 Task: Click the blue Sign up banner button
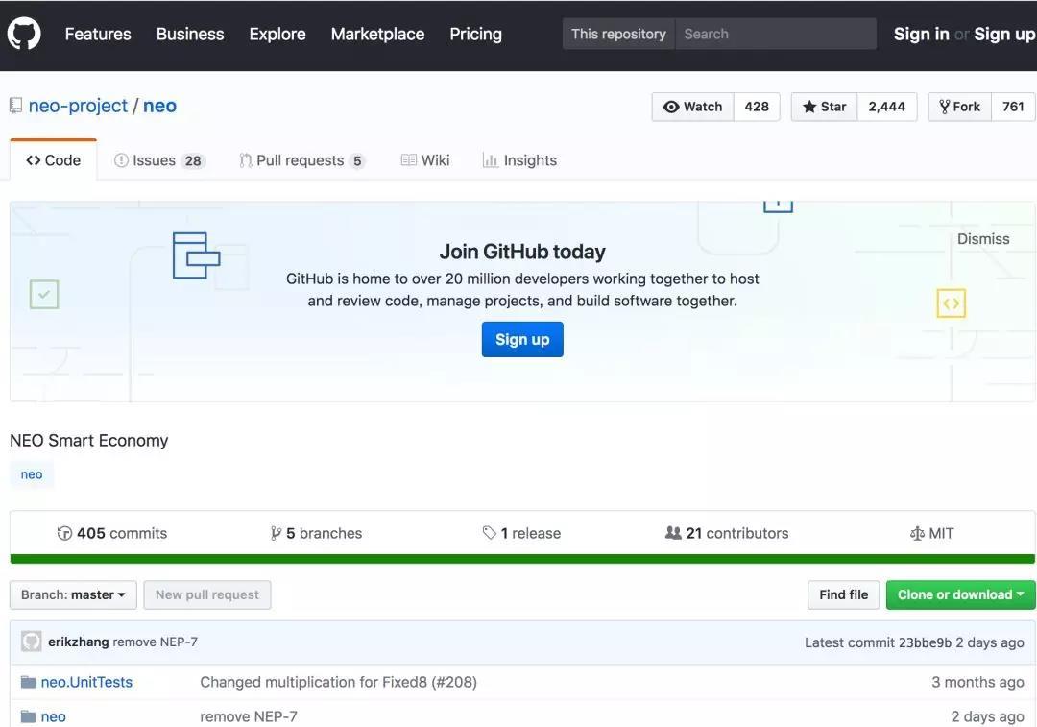[x=522, y=339]
